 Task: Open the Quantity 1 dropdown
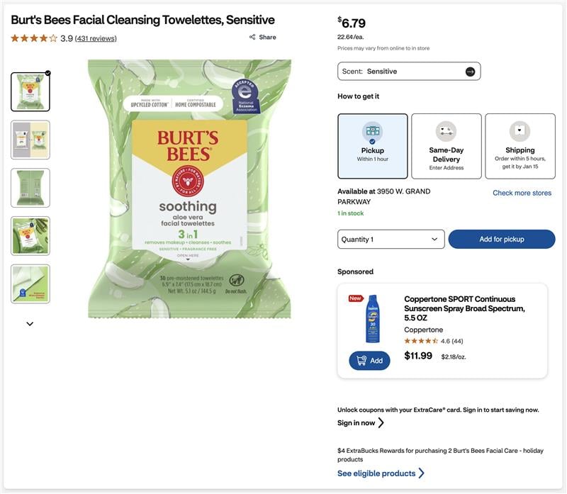click(x=391, y=240)
